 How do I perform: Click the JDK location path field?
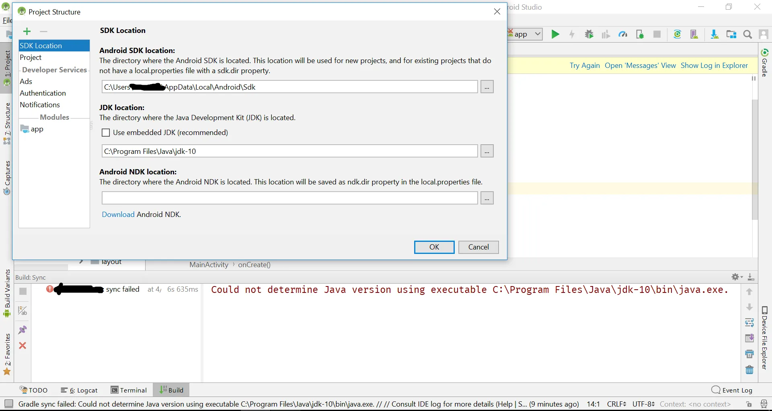tap(289, 151)
